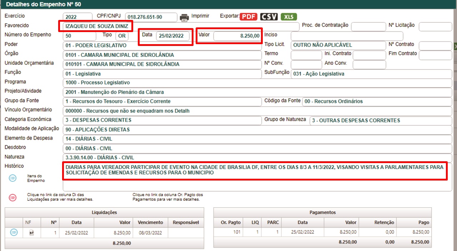Click the empty Termo field

coord(306,55)
